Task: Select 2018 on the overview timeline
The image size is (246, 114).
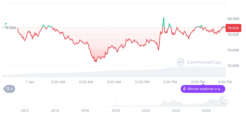Action: point(116,111)
